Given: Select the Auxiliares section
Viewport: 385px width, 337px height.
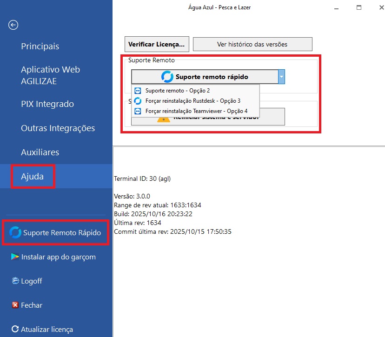Looking at the screenshot, I should (40, 152).
